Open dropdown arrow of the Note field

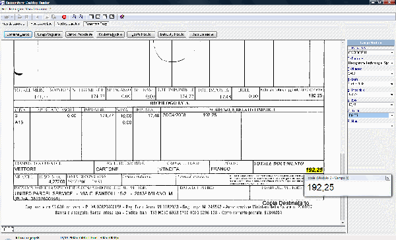pos(392,126)
